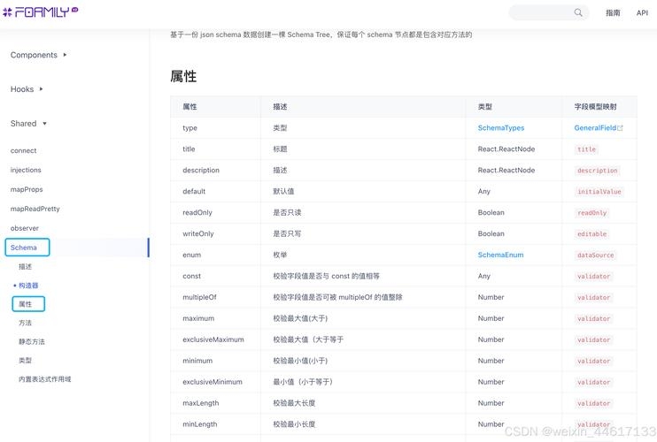Image resolution: width=657 pixels, height=442 pixels.
Task: Click the 'readOnly' code tag in mapping column
Action: point(592,213)
